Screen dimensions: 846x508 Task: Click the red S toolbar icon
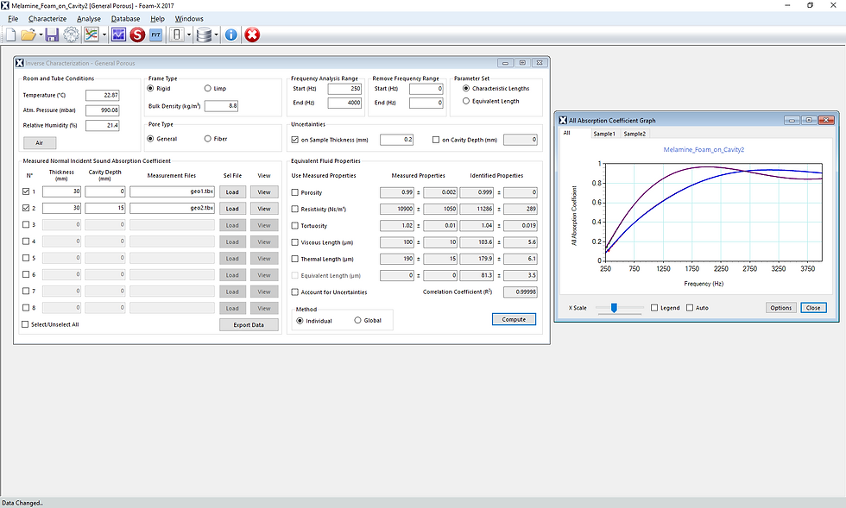tap(137, 35)
